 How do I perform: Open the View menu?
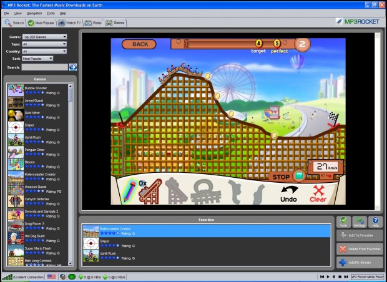coord(17,13)
